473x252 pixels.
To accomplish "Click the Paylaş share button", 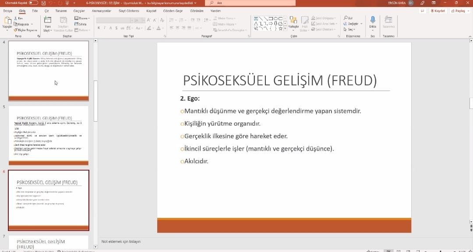I will click(459, 11).
